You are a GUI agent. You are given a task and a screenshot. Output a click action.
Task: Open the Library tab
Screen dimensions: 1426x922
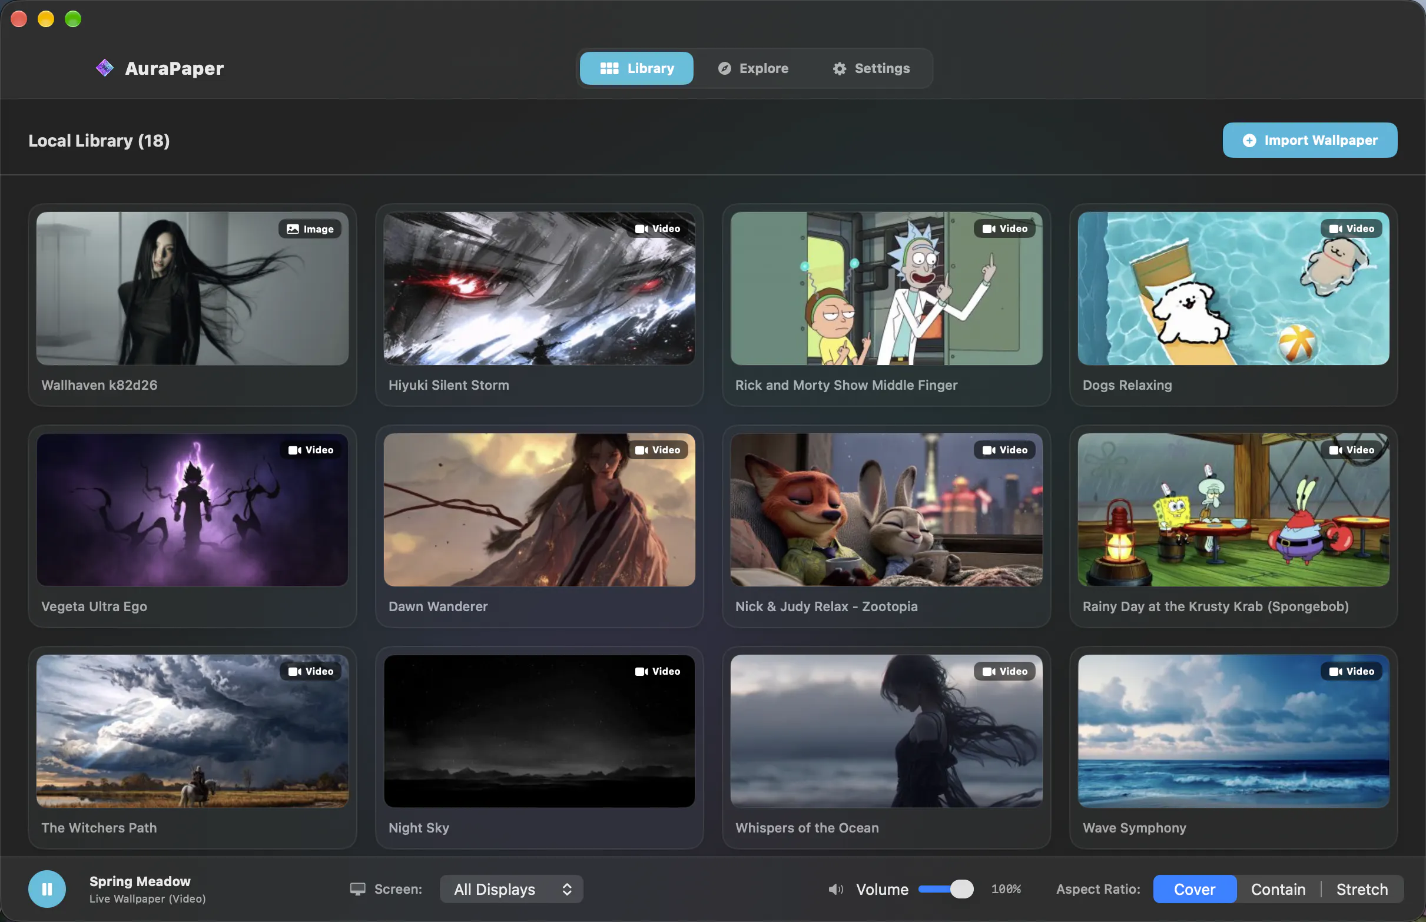[x=636, y=68]
